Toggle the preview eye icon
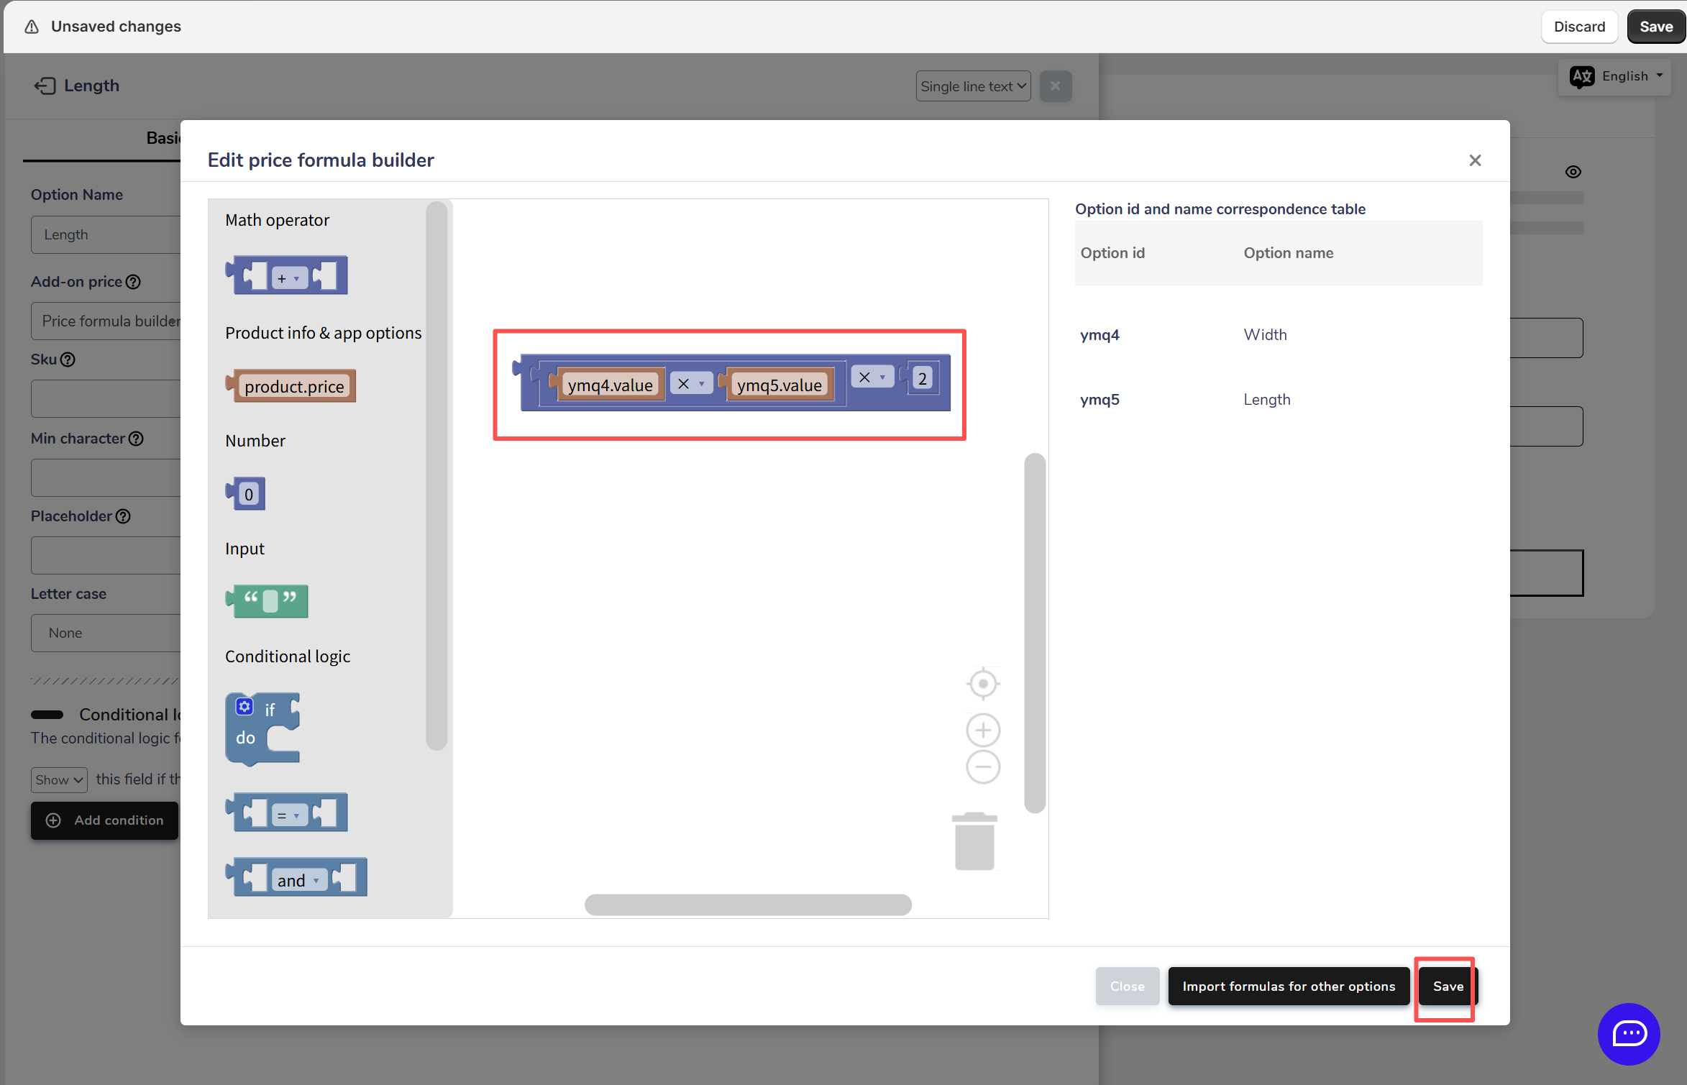The height and width of the screenshot is (1085, 1687). click(x=1573, y=172)
